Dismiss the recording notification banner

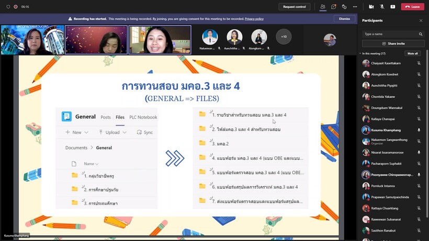[344, 19]
